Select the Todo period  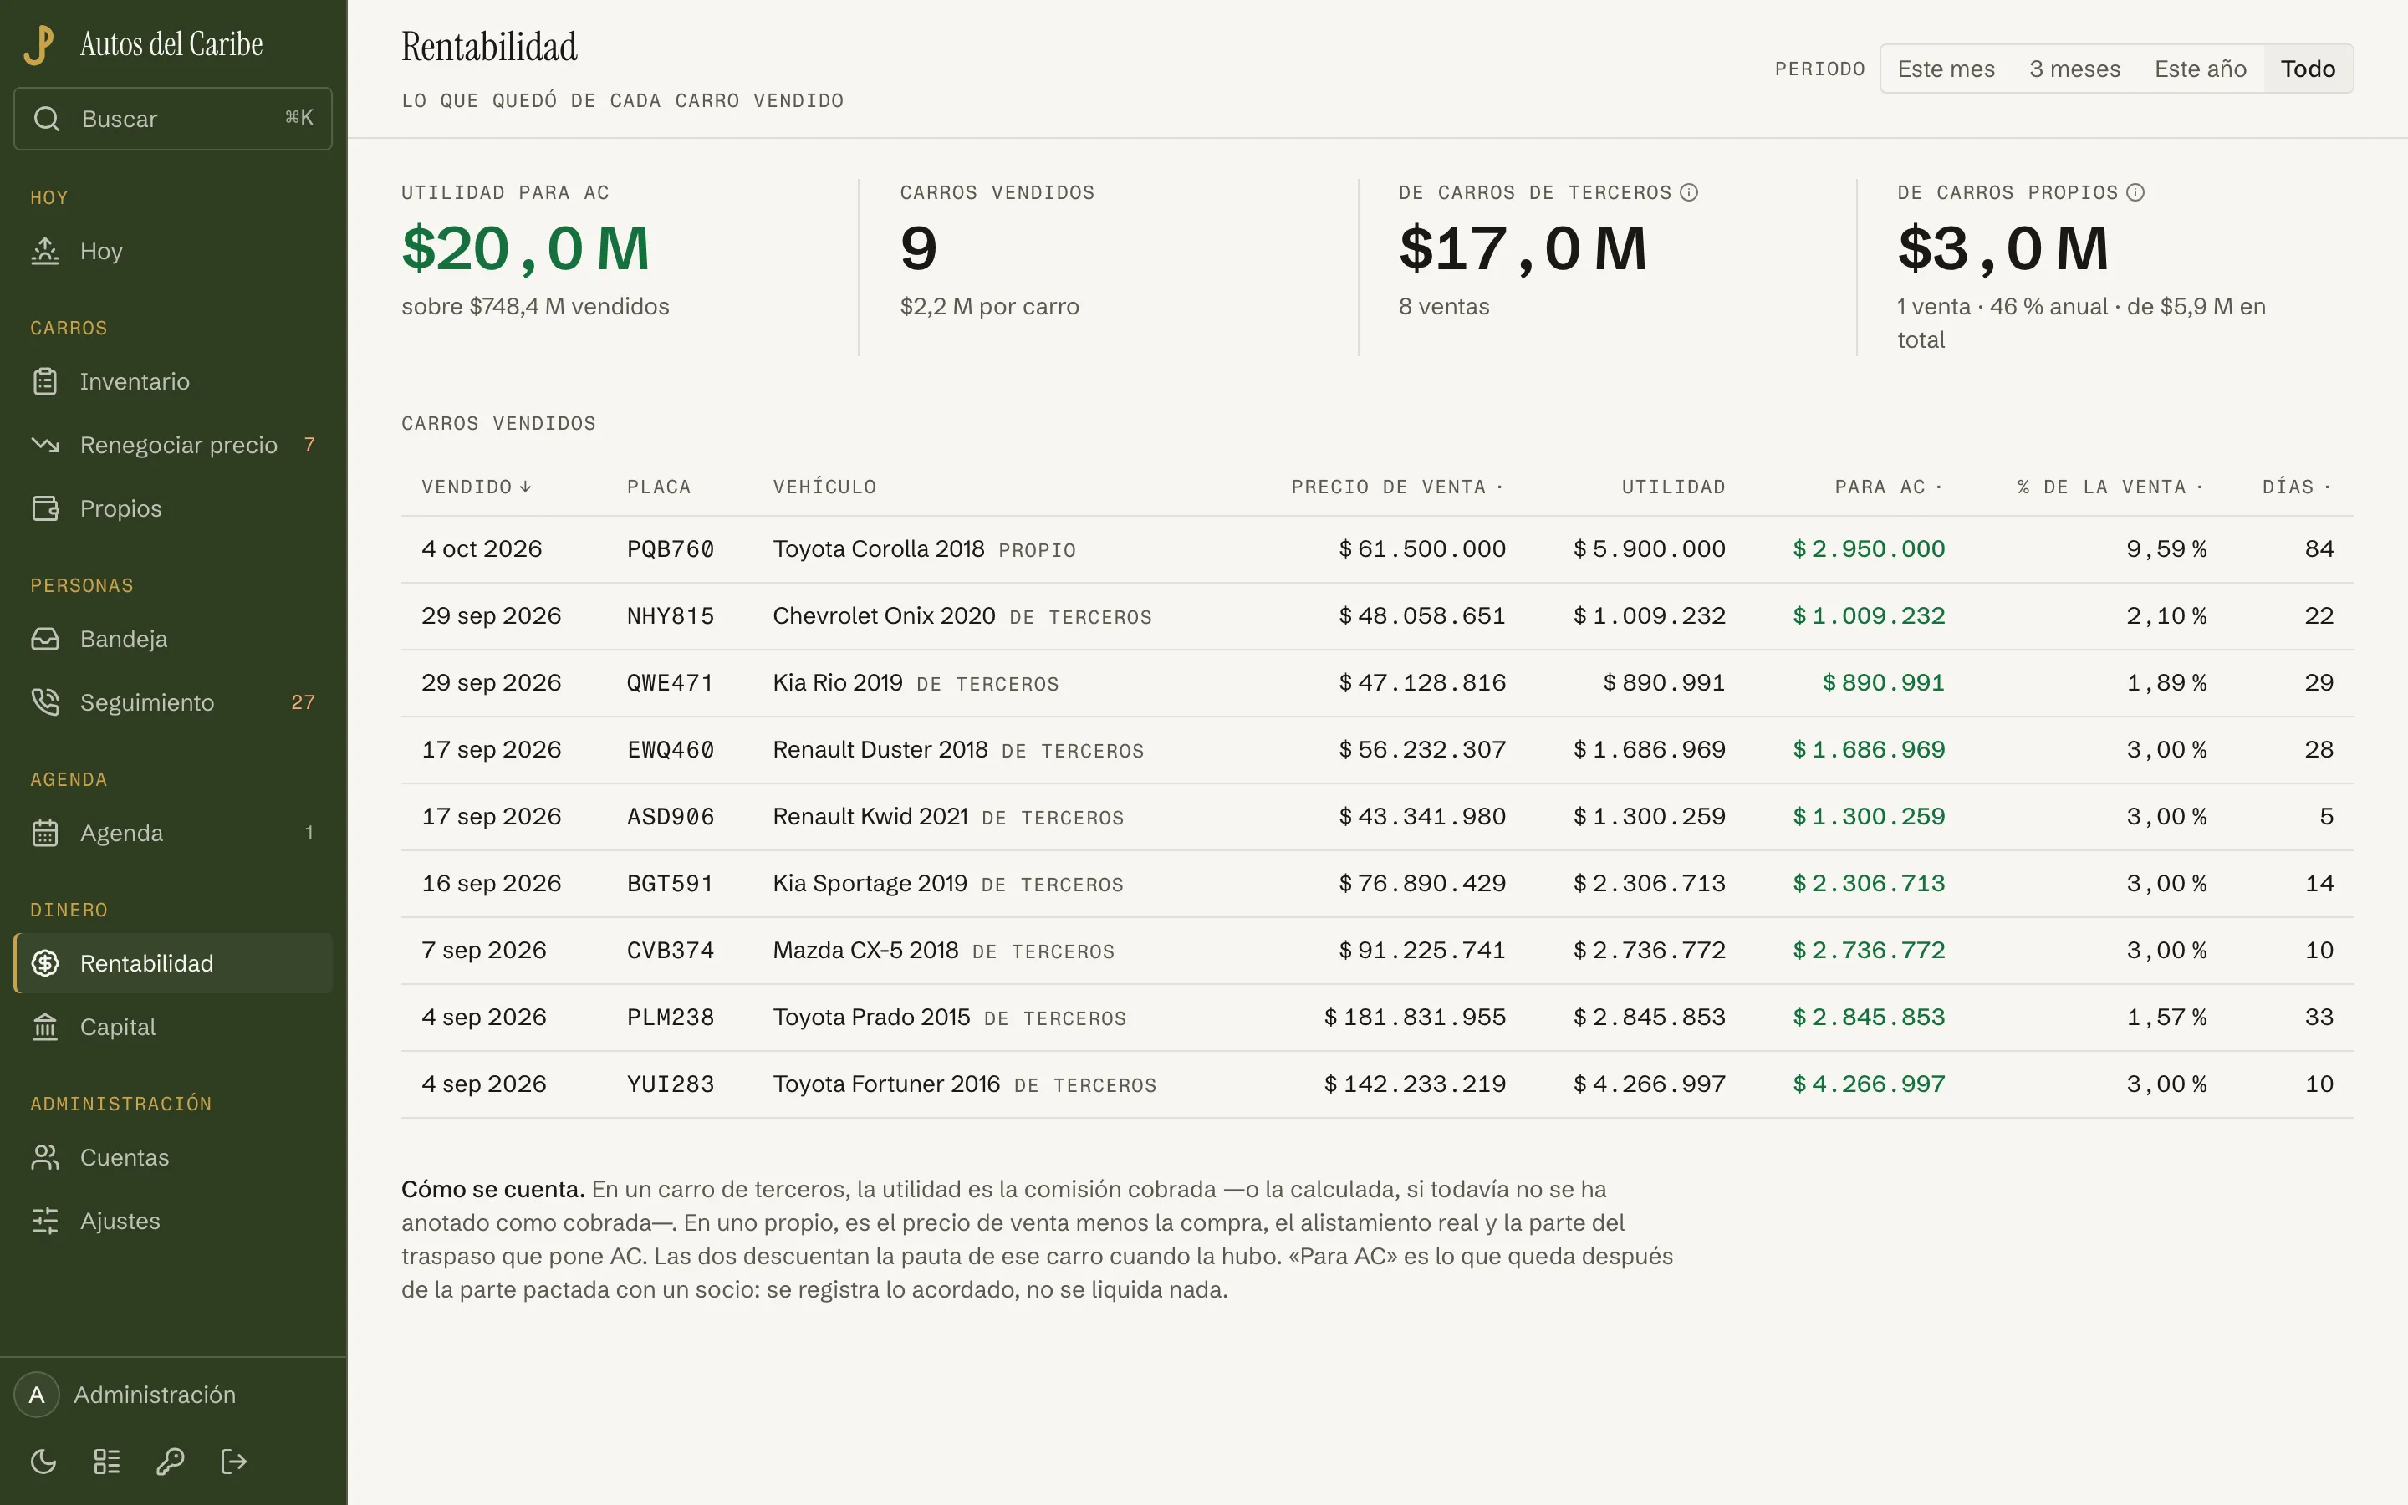click(x=2308, y=69)
